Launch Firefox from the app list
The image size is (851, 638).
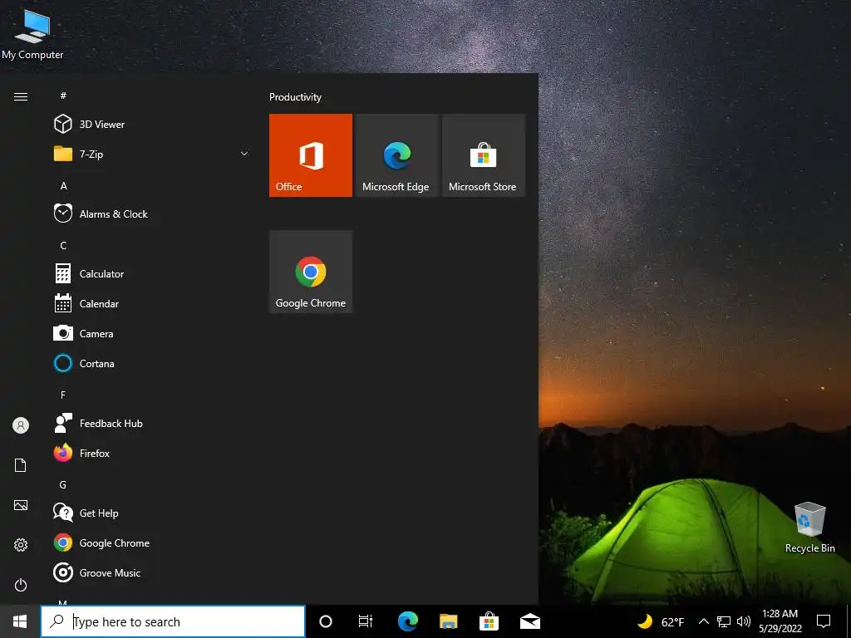152,453
